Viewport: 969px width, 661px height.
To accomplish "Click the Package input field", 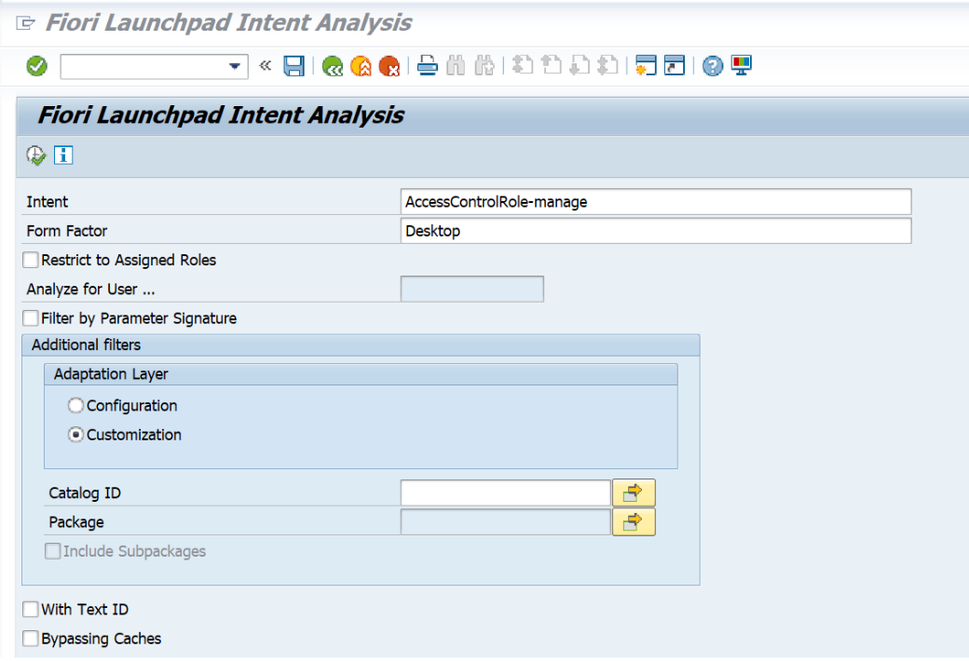I will 506,522.
